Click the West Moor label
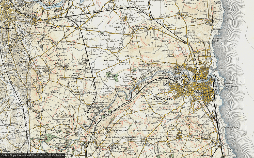Image resolution: width=254 pixels, height=158 pixels. [x=108, y=65]
